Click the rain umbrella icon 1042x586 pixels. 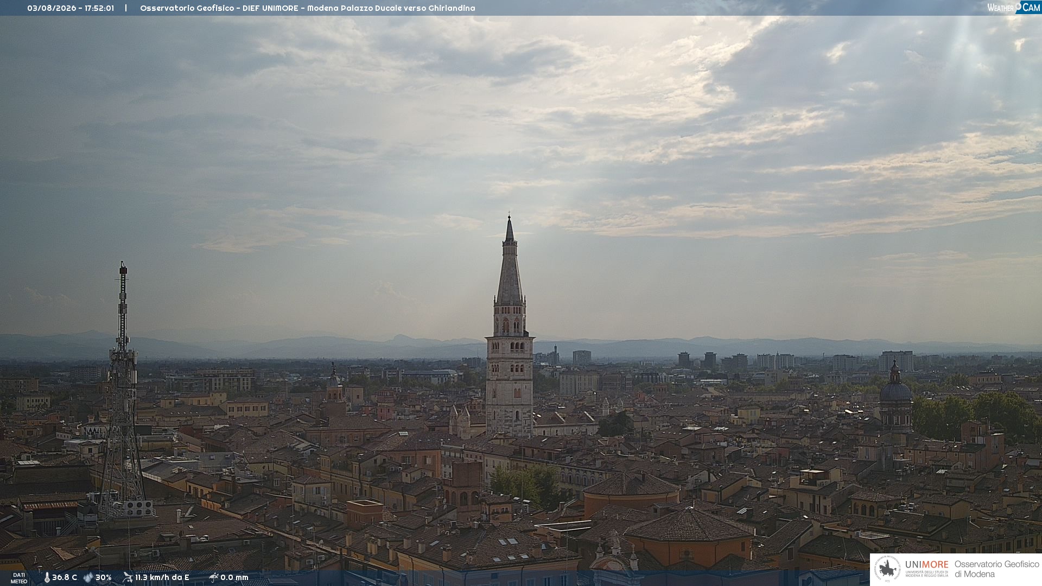(213, 577)
